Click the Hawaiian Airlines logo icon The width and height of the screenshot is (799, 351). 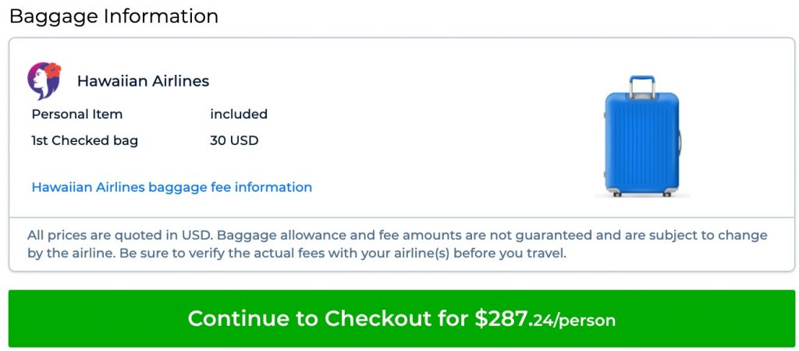[x=44, y=81]
